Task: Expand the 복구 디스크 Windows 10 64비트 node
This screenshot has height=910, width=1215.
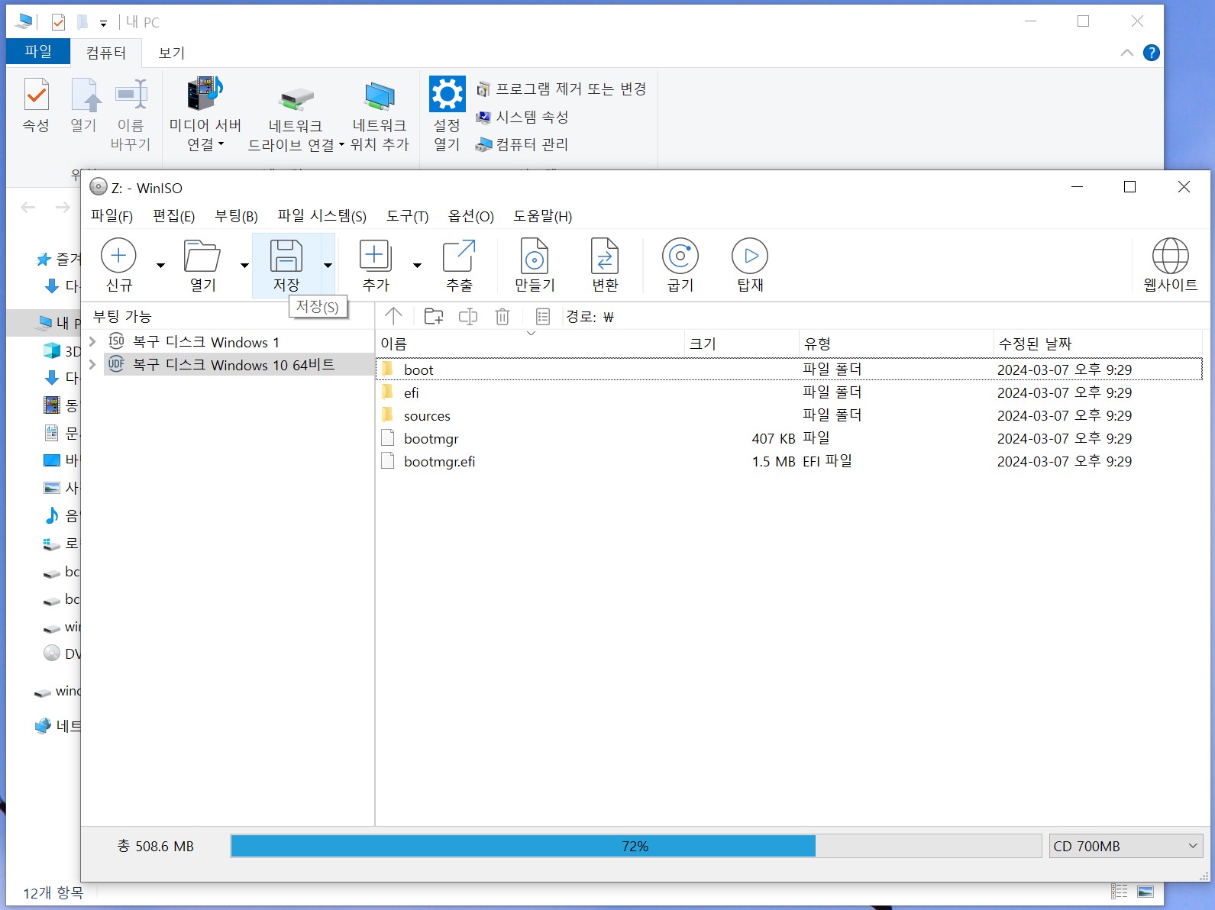Action: 92,364
